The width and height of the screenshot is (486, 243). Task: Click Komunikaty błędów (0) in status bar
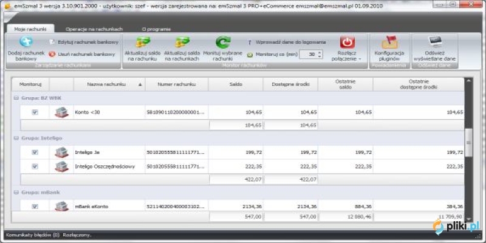coord(33,235)
